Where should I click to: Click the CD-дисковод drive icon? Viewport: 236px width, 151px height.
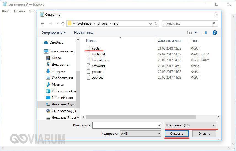48,111
